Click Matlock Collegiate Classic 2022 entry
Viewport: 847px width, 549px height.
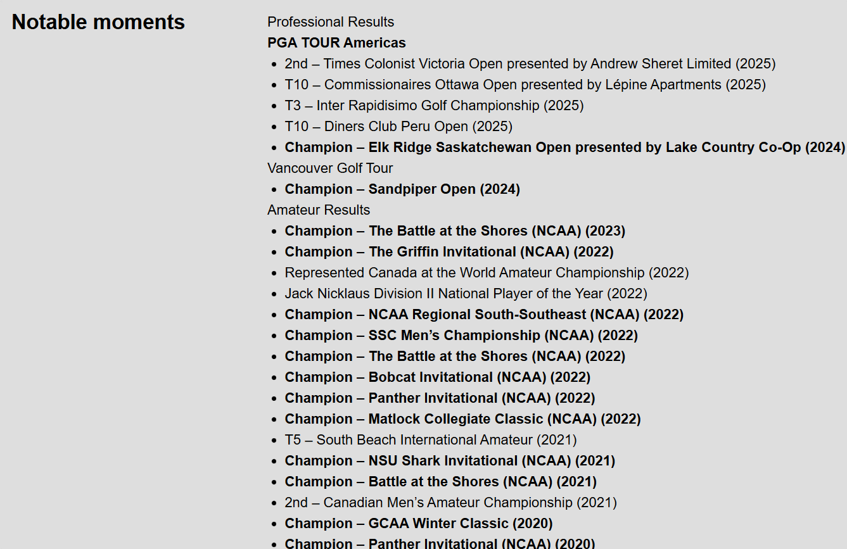point(462,419)
